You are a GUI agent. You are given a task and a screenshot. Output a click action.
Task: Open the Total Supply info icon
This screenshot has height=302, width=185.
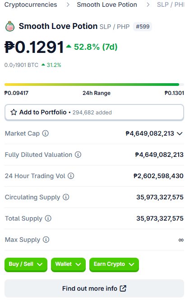coord(48,218)
